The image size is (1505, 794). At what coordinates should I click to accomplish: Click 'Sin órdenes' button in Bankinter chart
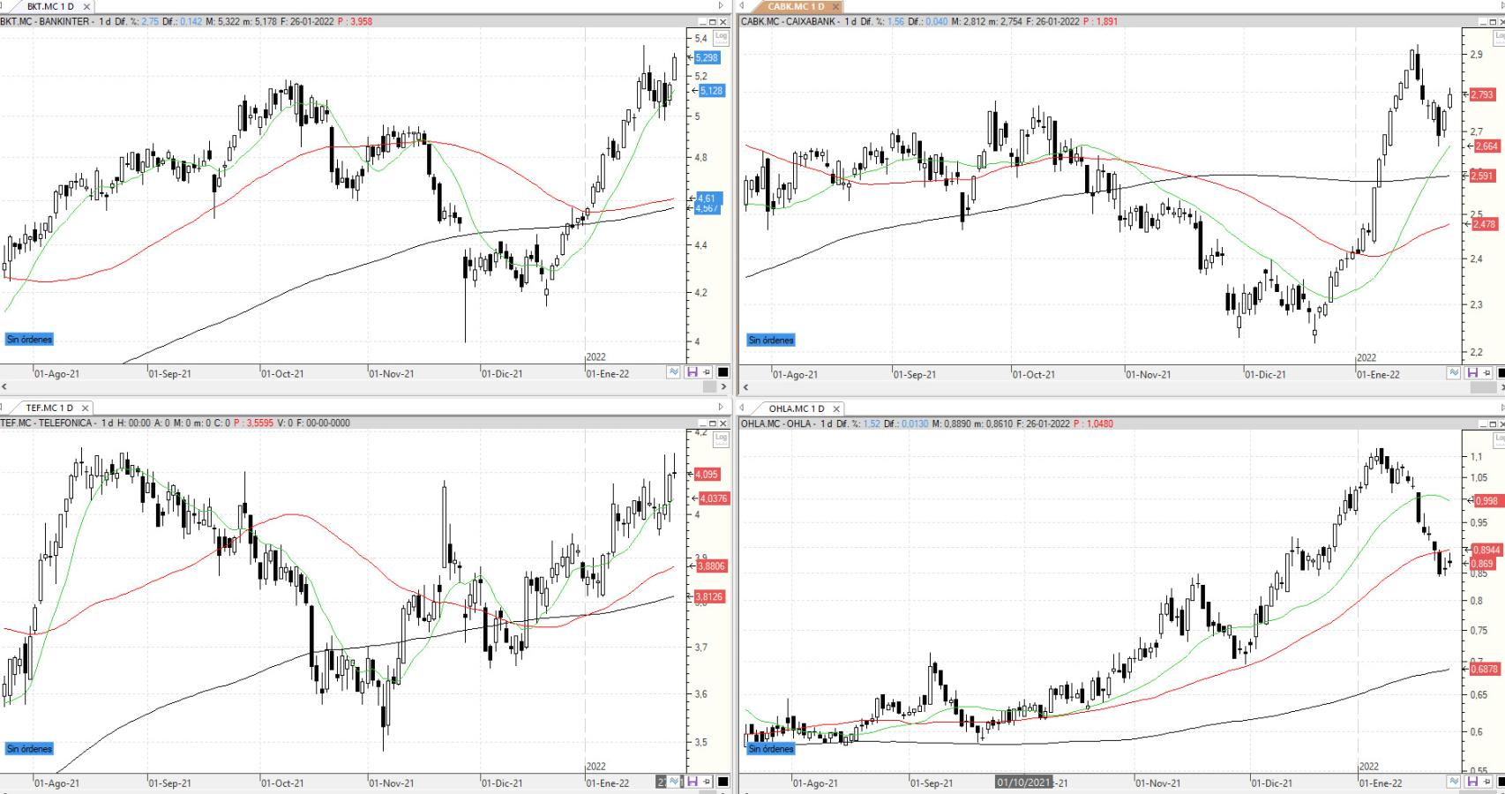click(29, 340)
